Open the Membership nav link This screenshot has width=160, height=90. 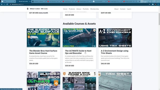click(94, 9)
